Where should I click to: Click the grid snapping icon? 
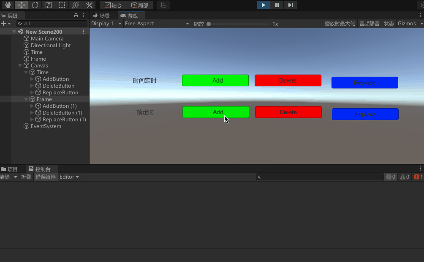point(163,5)
